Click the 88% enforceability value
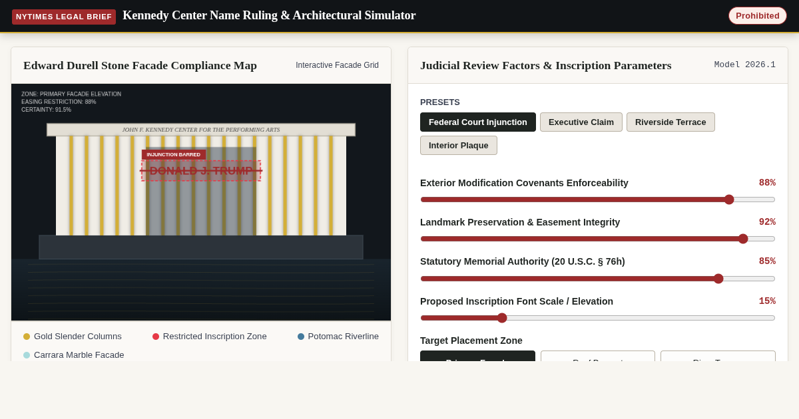This screenshot has height=419, width=799. click(x=767, y=183)
